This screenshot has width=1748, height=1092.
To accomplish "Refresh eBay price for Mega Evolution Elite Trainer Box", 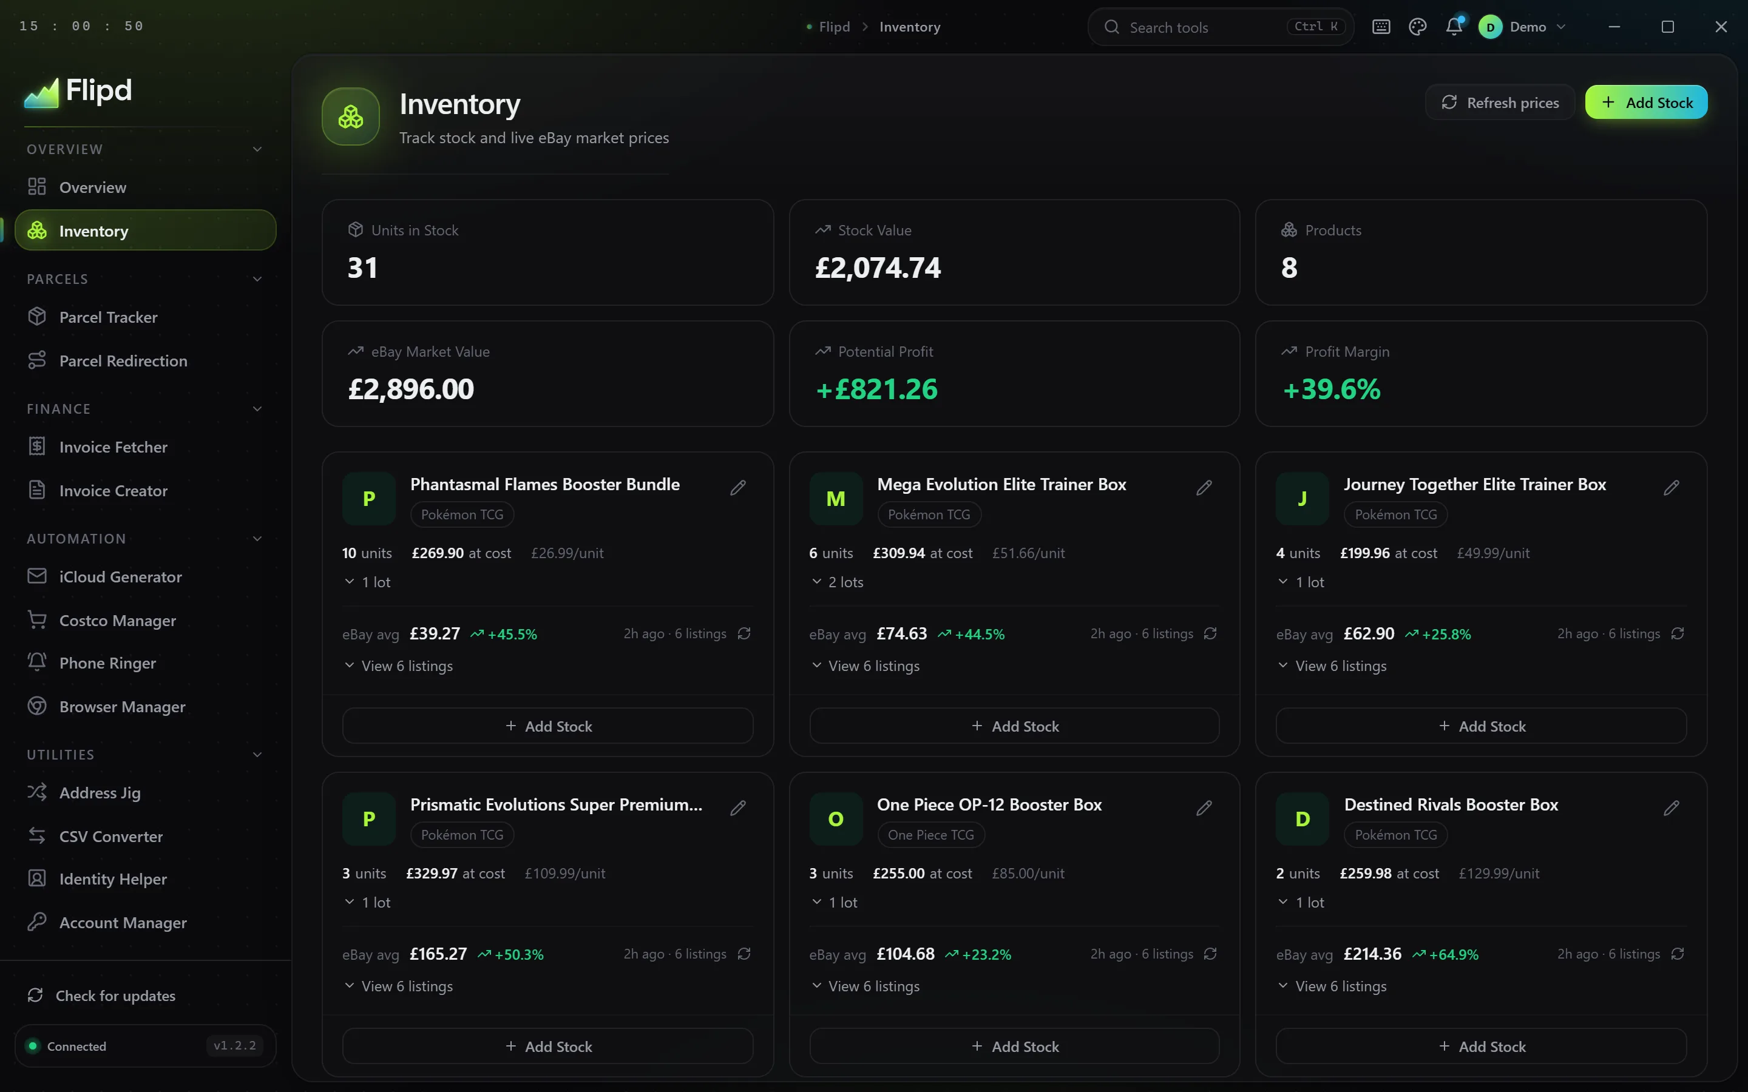I will (x=1211, y=633).
